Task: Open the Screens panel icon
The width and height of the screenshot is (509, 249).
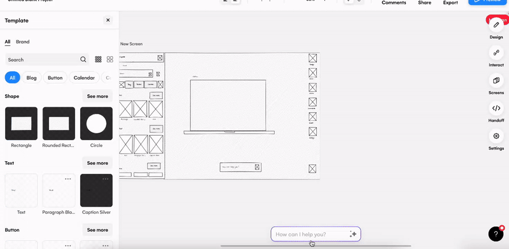Action: pyautogui.click(x=496, y=81)
